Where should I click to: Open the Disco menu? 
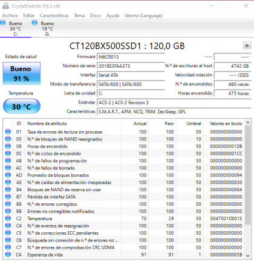(x=96, y=16)
